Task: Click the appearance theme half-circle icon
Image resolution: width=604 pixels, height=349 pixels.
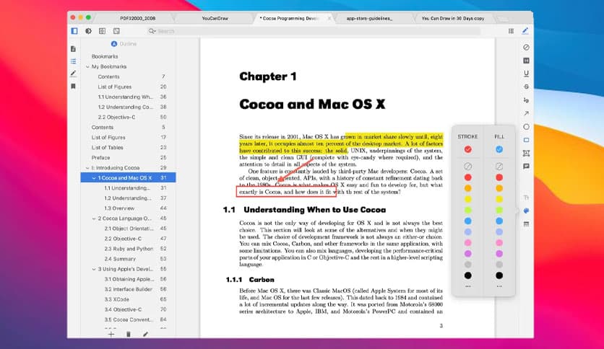Action: 88,31
